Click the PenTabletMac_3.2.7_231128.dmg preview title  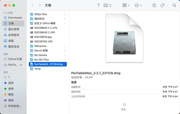click(96, 73)
